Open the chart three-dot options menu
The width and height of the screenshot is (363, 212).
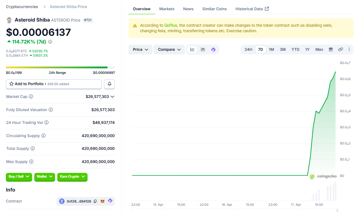click(349, 49)
